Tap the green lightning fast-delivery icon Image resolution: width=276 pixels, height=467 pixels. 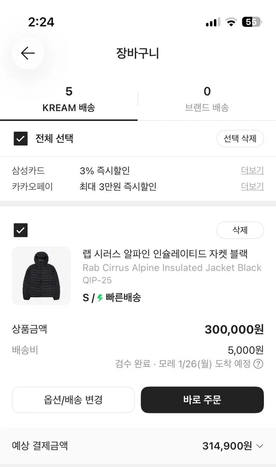click(x=100, y=298)
